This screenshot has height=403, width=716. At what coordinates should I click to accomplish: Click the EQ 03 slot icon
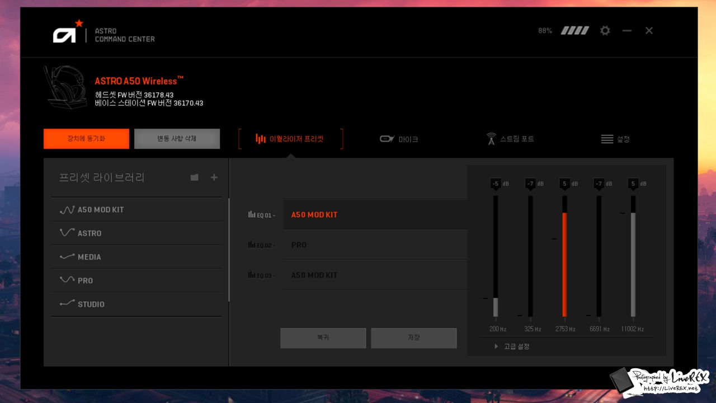point(252,275)
